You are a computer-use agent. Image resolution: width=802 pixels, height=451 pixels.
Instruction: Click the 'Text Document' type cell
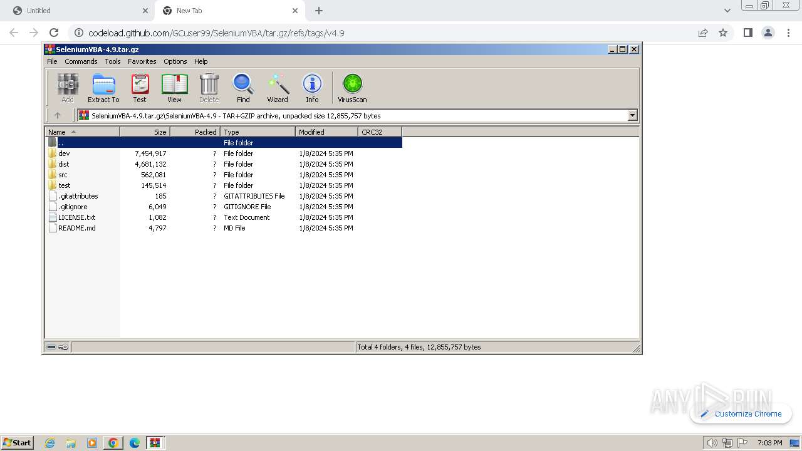click(247, 217)
